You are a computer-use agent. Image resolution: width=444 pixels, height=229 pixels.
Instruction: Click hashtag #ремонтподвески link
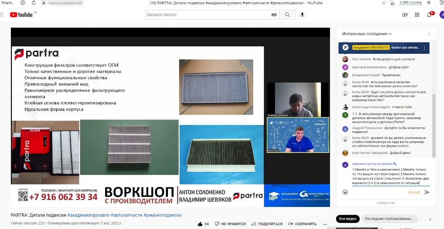[163, 215]
